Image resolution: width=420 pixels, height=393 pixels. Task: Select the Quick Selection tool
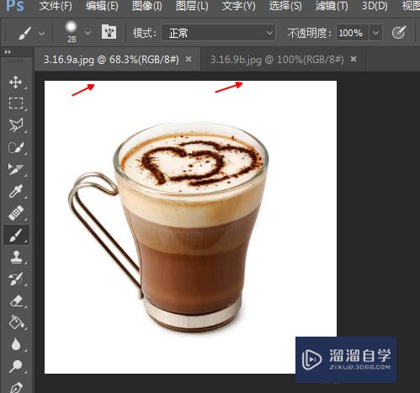(x=16, y=147)
